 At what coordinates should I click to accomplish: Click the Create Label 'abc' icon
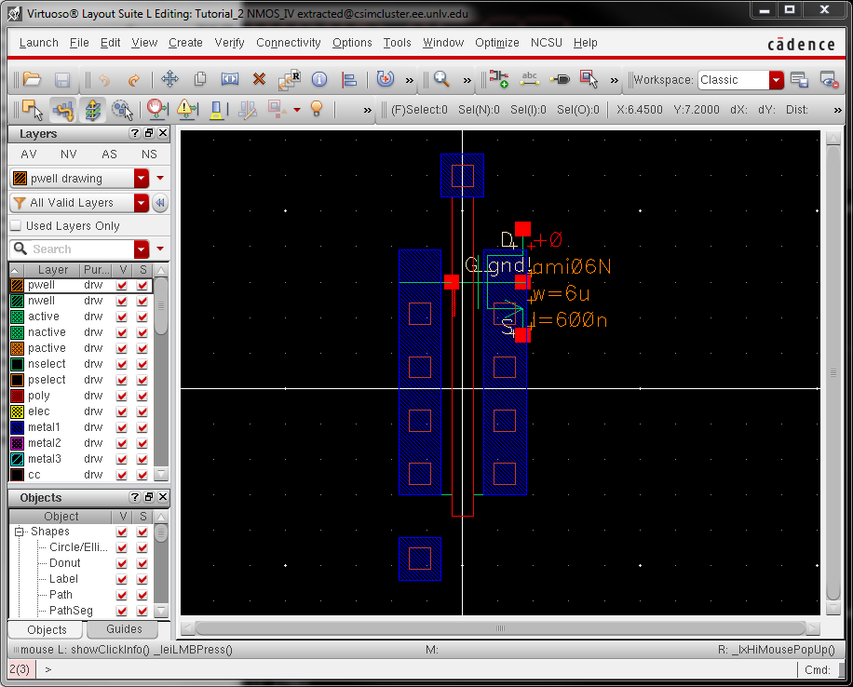tap(530, 80)
